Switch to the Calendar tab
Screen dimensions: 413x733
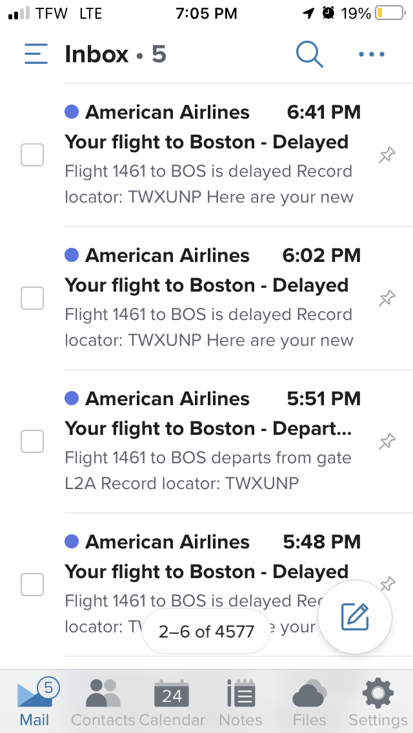(x=172, y=702)
